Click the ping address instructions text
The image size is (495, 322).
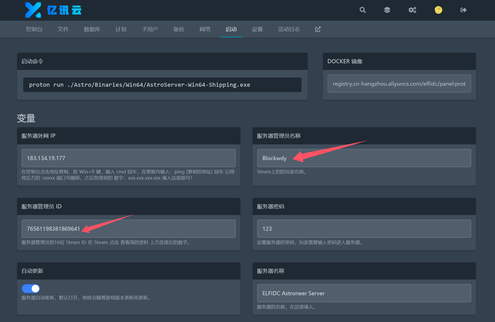[128, 175]
